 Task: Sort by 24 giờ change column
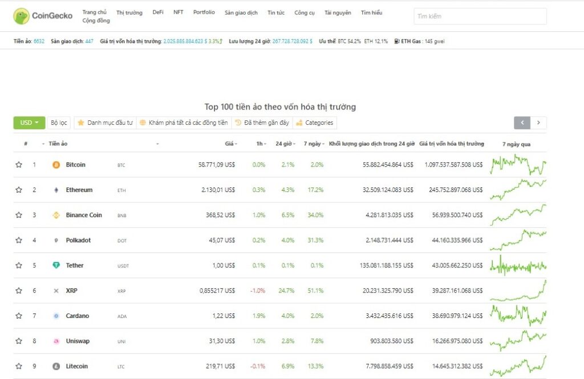pyautogui.click(x=285, y=144)
